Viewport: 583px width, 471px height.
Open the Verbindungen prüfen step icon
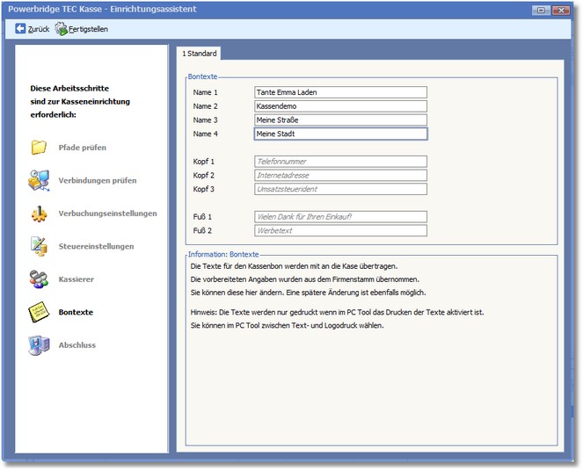(39, 180)
